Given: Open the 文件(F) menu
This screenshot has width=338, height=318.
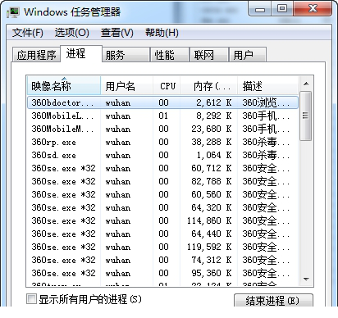Looking at the screenshot, I should [x=27, y=33].
